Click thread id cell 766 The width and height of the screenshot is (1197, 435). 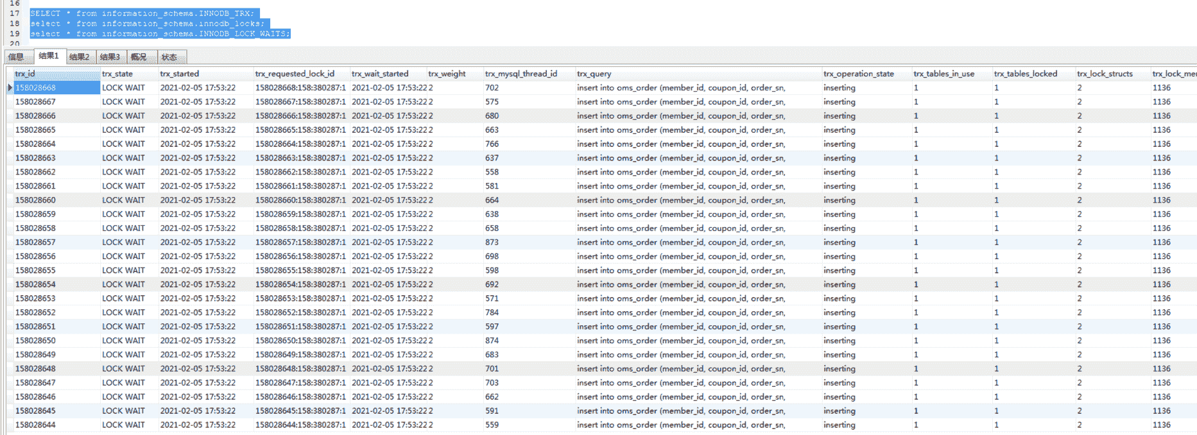coord(530,144)
